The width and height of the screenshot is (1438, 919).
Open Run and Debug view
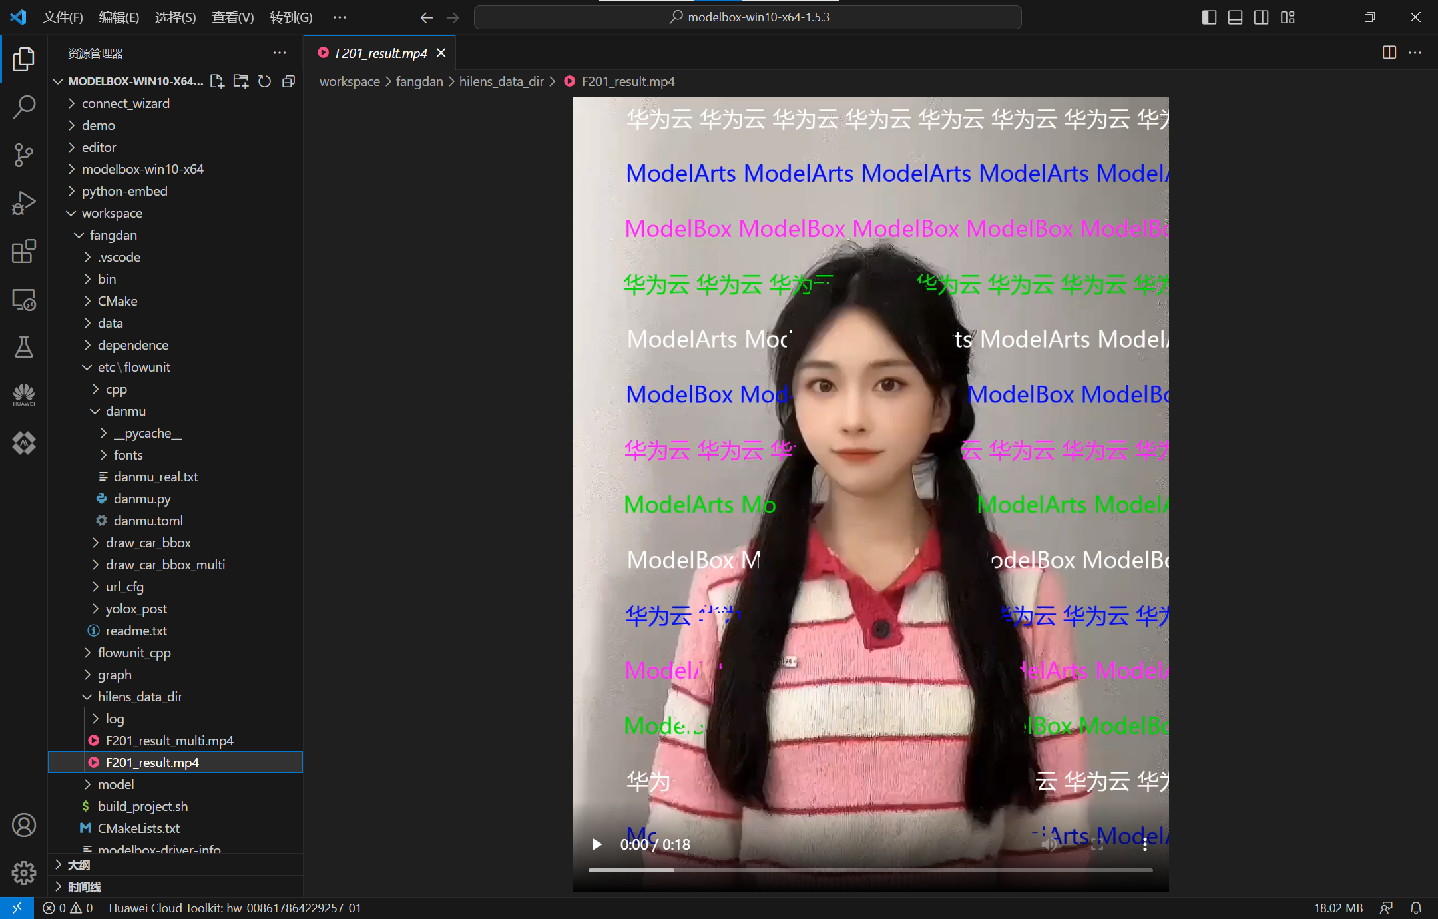pos(24,203)
